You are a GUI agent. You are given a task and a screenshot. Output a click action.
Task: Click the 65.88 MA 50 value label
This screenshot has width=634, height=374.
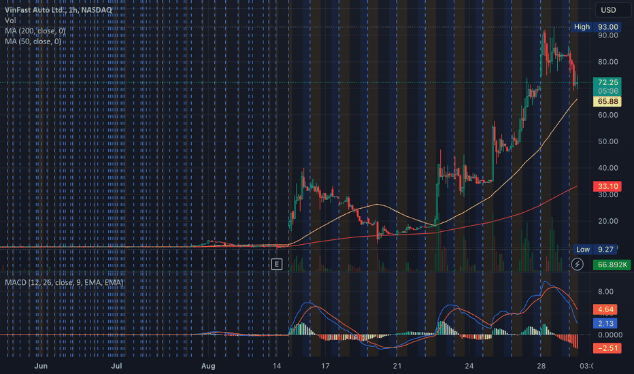pos(607,101)
